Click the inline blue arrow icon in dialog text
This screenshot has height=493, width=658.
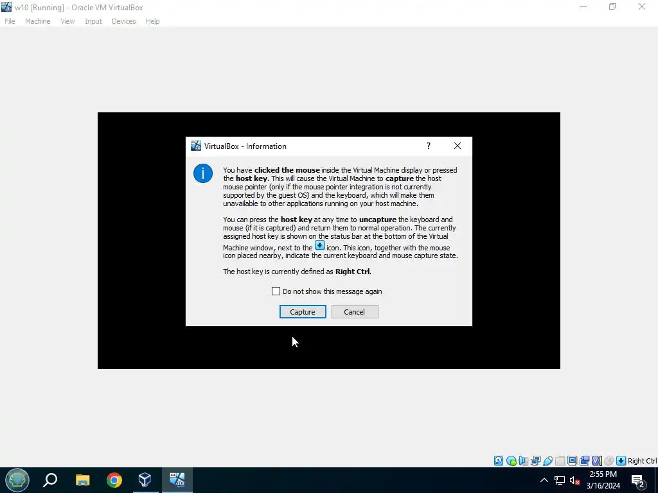coord(320,246)
